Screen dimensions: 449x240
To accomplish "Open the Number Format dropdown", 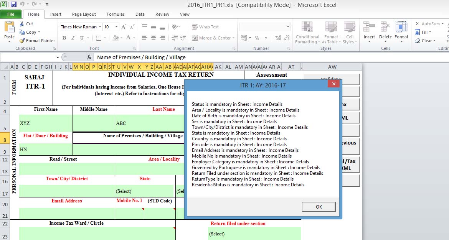I will 288,27.
